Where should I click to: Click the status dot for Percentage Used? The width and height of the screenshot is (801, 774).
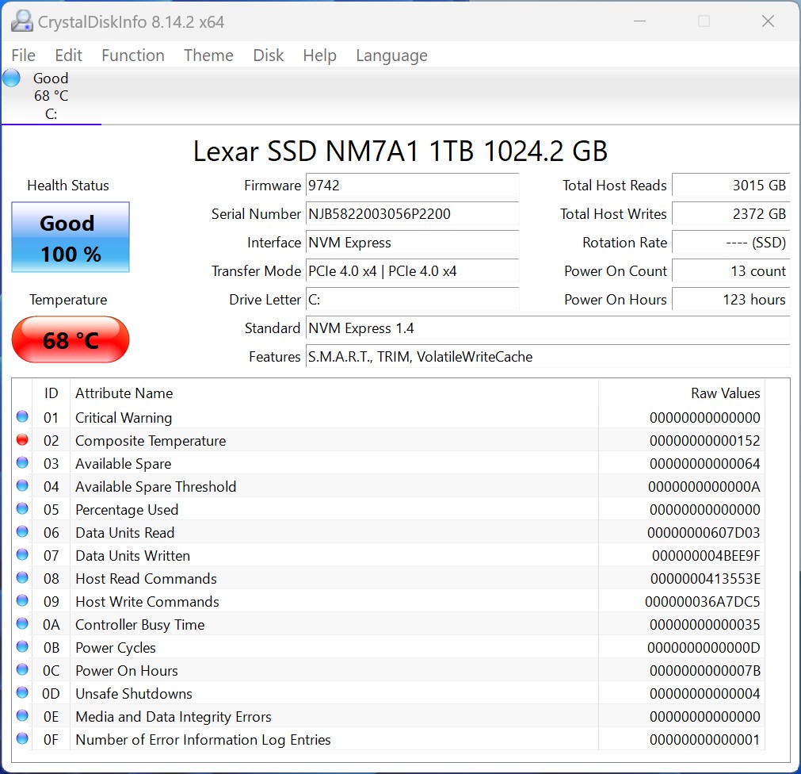coord(22,509)
